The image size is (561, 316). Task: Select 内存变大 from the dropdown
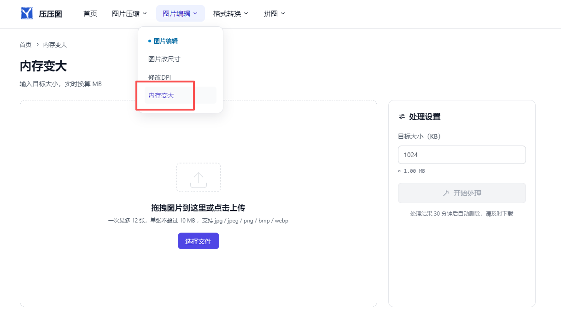(x=181, y=95)
